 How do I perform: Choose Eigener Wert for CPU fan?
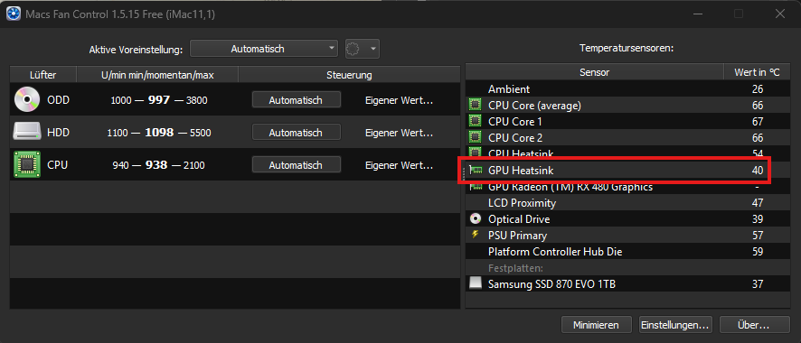click(x=399, y=166)
